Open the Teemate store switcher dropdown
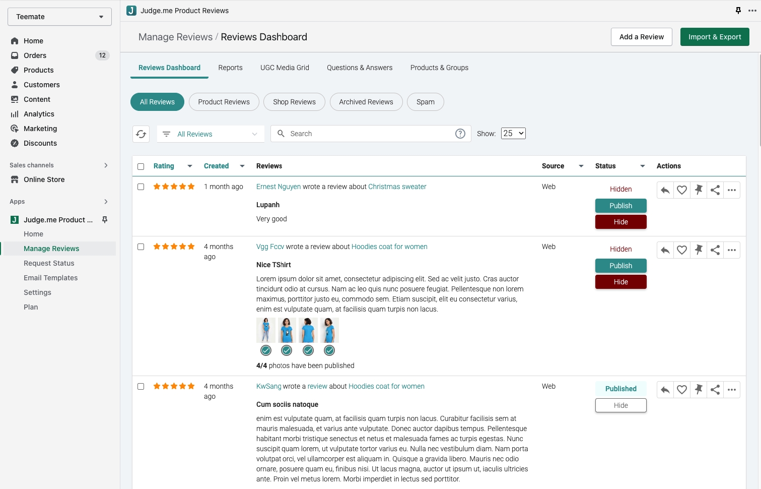761x489 pixels. click(x=59, y=17)
